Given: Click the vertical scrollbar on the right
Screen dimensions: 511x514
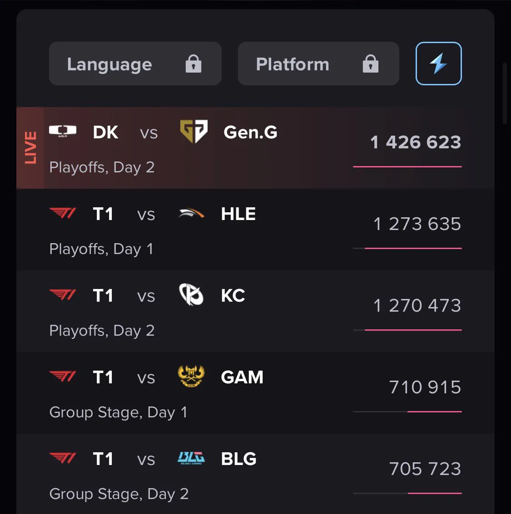Looking at the screenshot, I should tap(505, 93).
